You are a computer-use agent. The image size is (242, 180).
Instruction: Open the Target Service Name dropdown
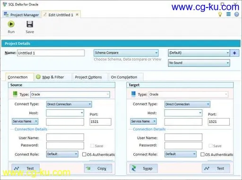(143, 121)
